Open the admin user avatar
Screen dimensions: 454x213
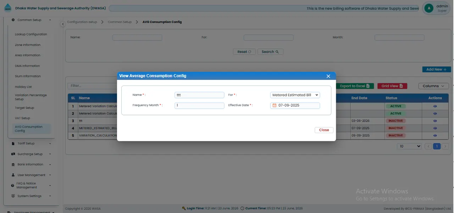[429, 8]
